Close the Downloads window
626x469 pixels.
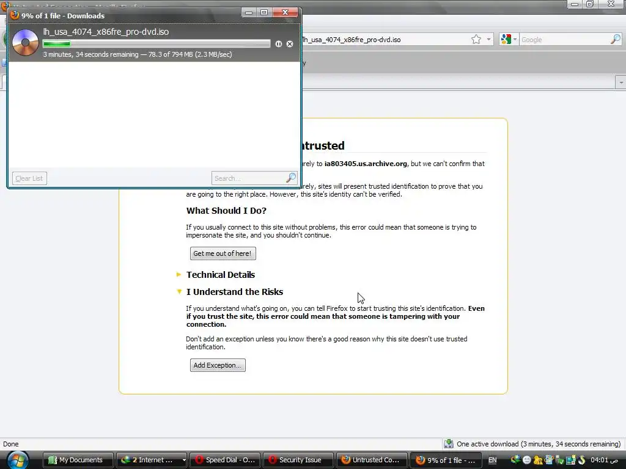[285, 12]
